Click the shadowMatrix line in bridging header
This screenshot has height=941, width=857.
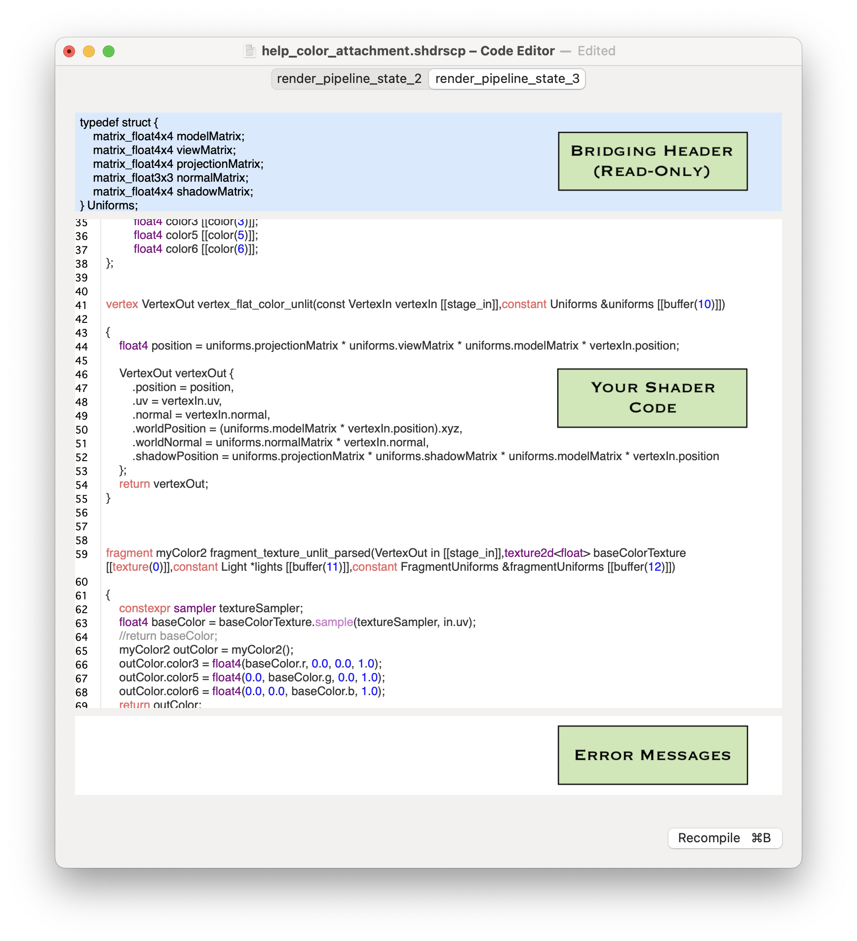[173, 192]
